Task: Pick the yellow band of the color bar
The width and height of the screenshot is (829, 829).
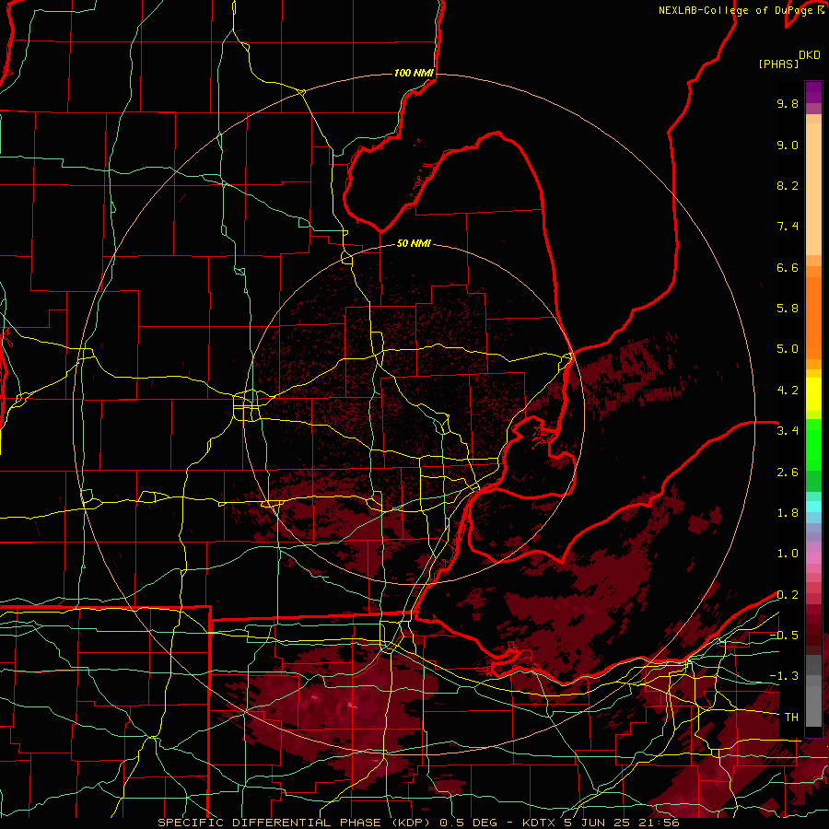Action: [x=813, y=394]
